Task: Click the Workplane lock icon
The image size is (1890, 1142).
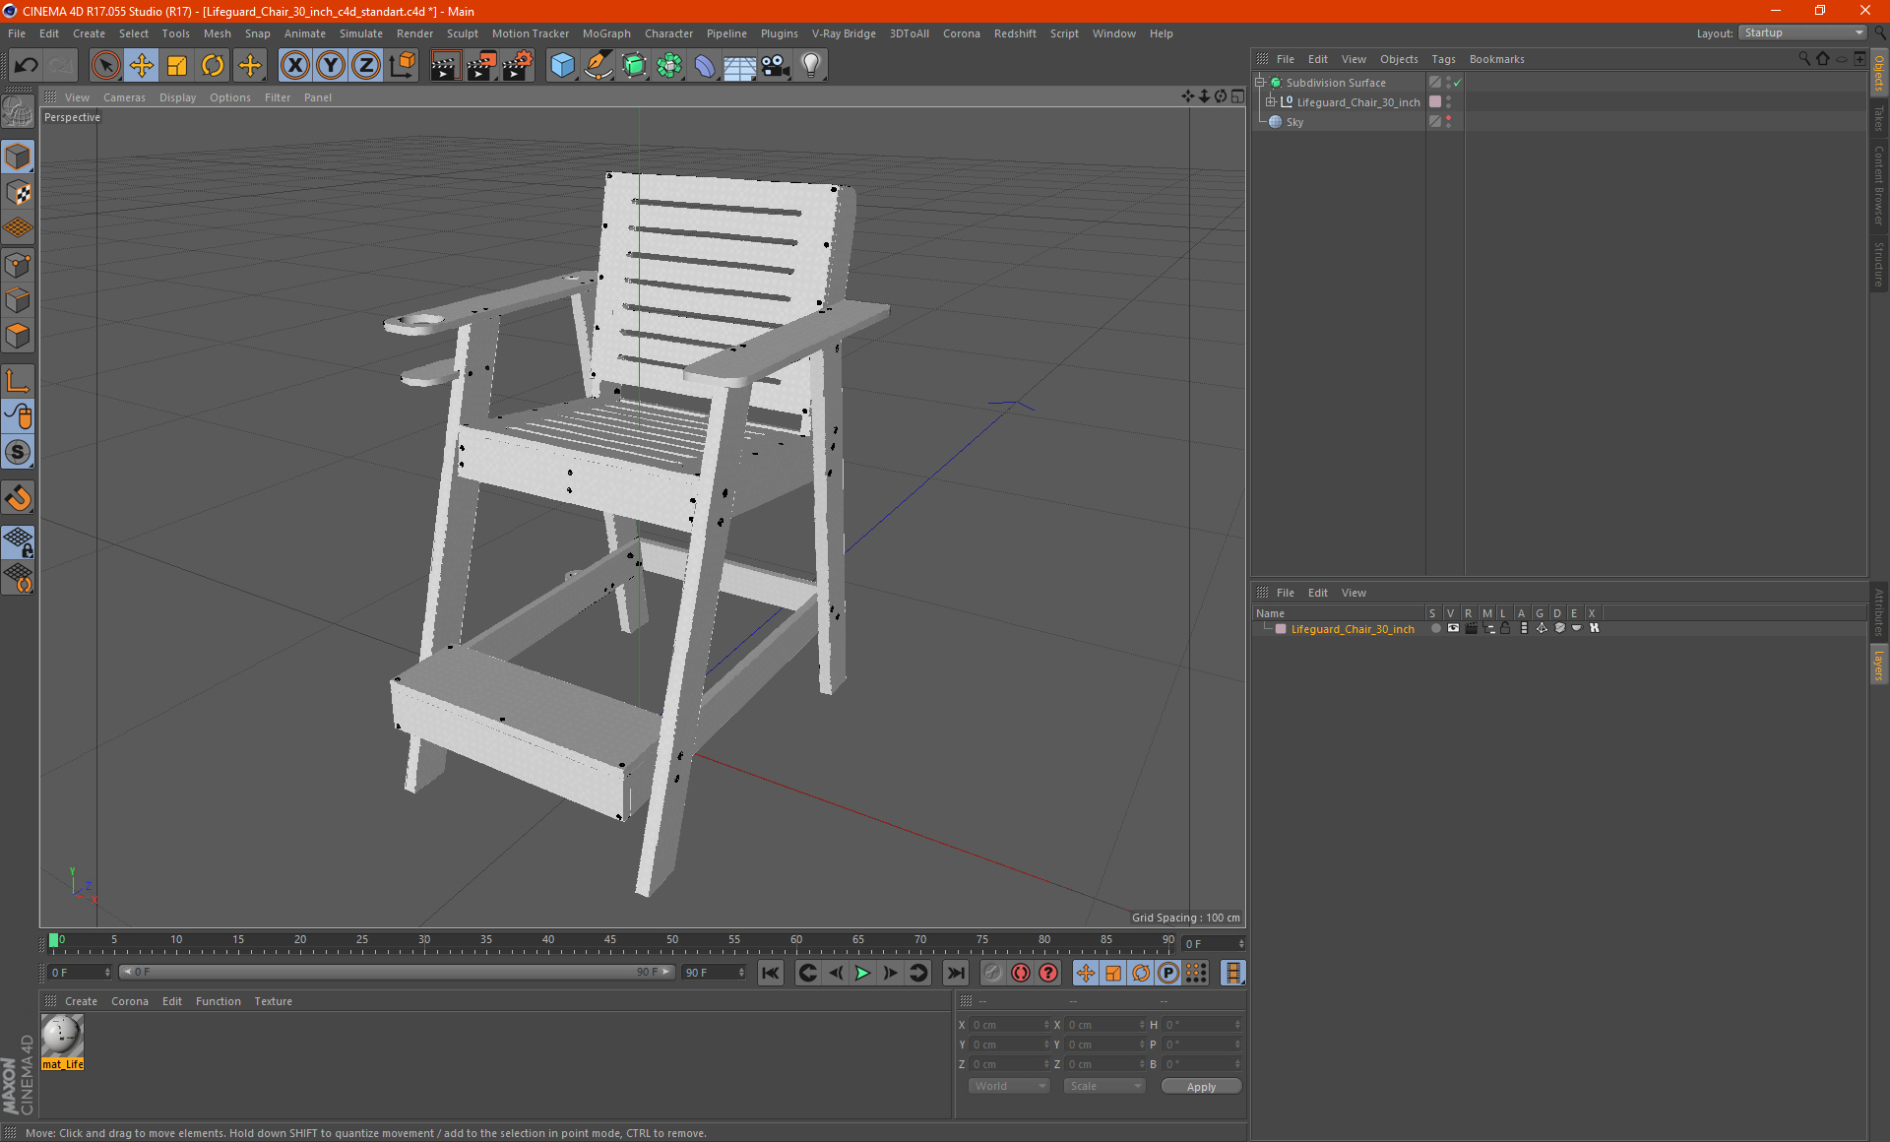Action: (x=18, y=541)
